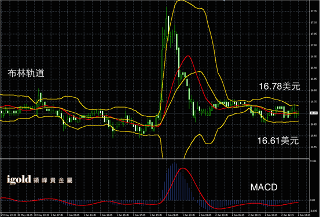Click the peak of the red MACD signal line

point(183,168)
